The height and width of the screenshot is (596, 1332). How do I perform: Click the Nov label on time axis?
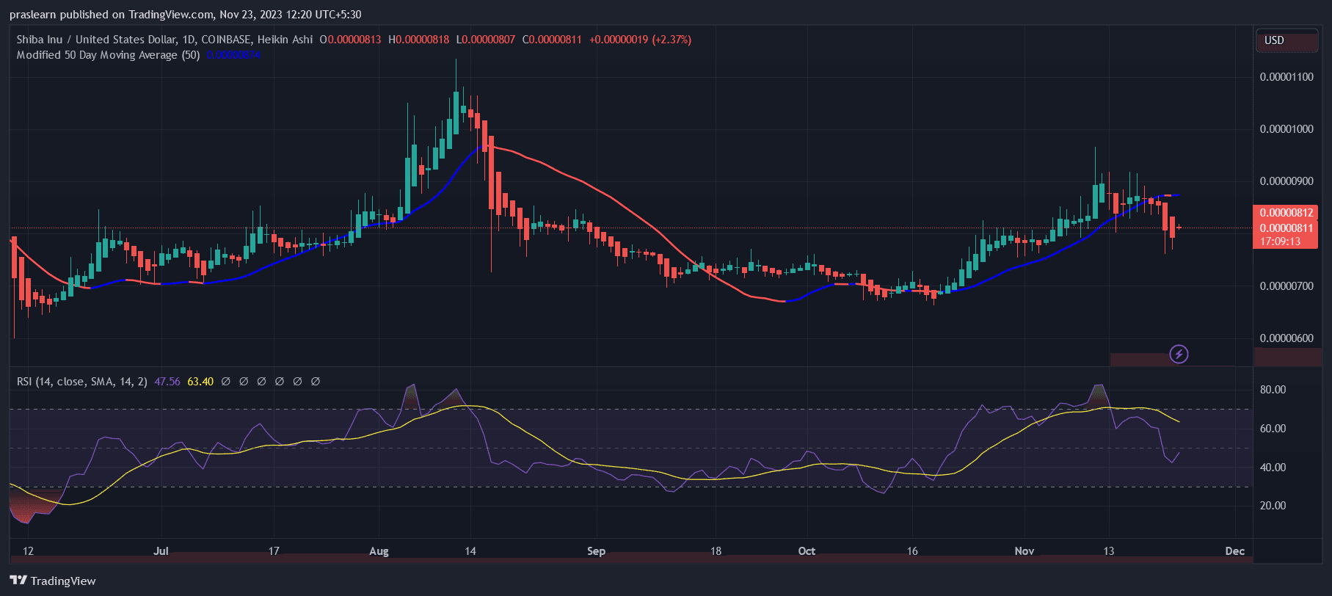[1024, 551]
